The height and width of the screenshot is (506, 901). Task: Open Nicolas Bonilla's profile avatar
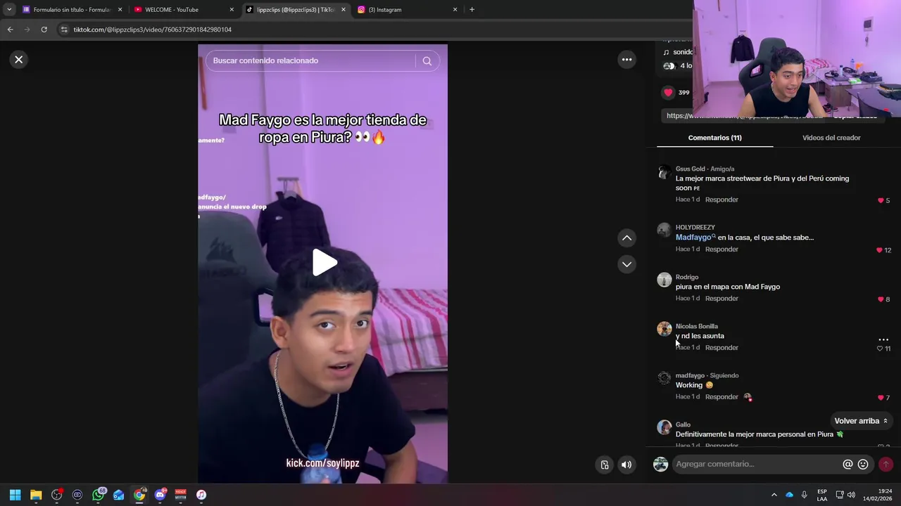[664, 329]
